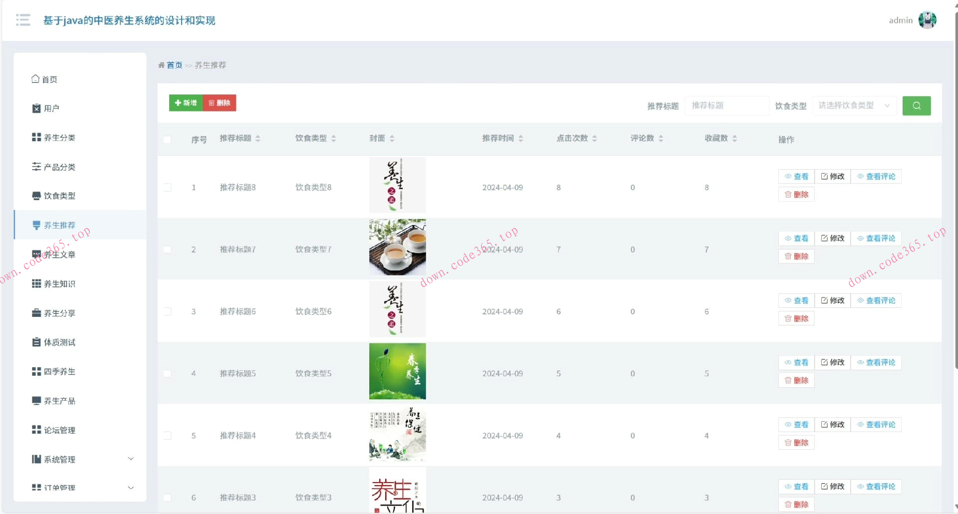
Task: Go to 养生知识 menu item
Action: (80, 283)
